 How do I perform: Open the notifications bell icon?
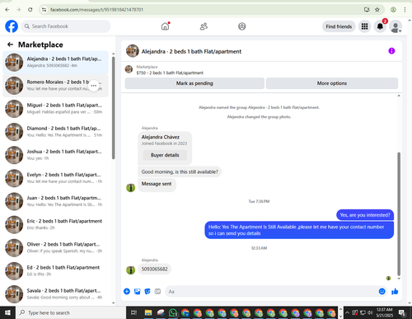380,26
